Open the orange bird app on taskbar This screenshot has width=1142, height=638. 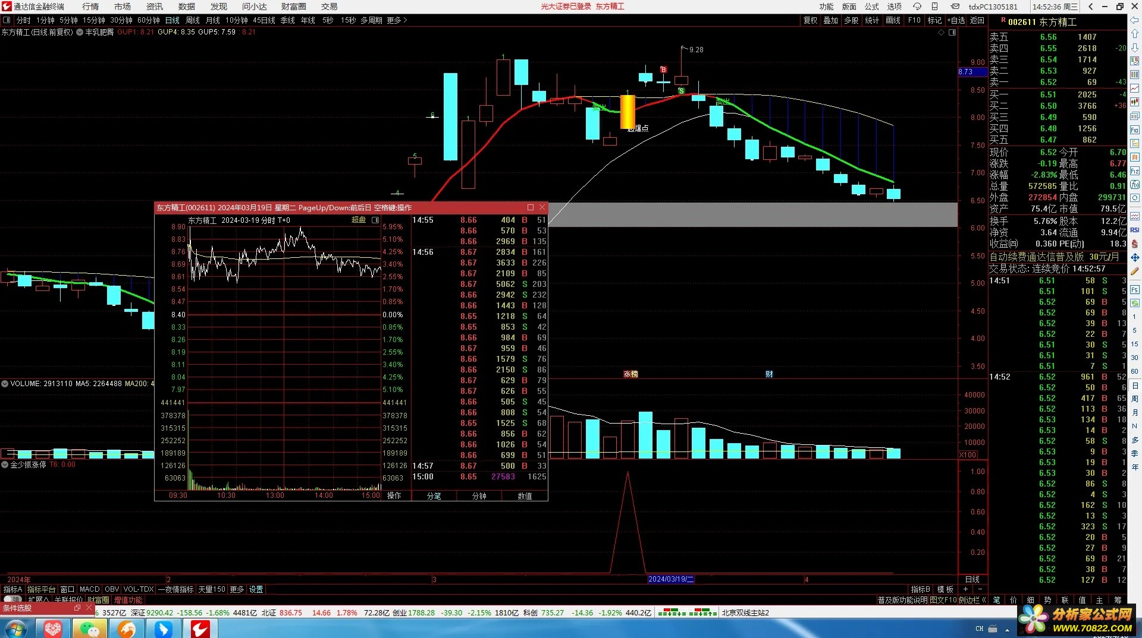point(127,628)
